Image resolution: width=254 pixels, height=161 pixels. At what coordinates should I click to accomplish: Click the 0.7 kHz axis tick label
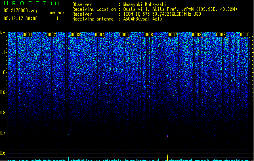click(3, 133)
